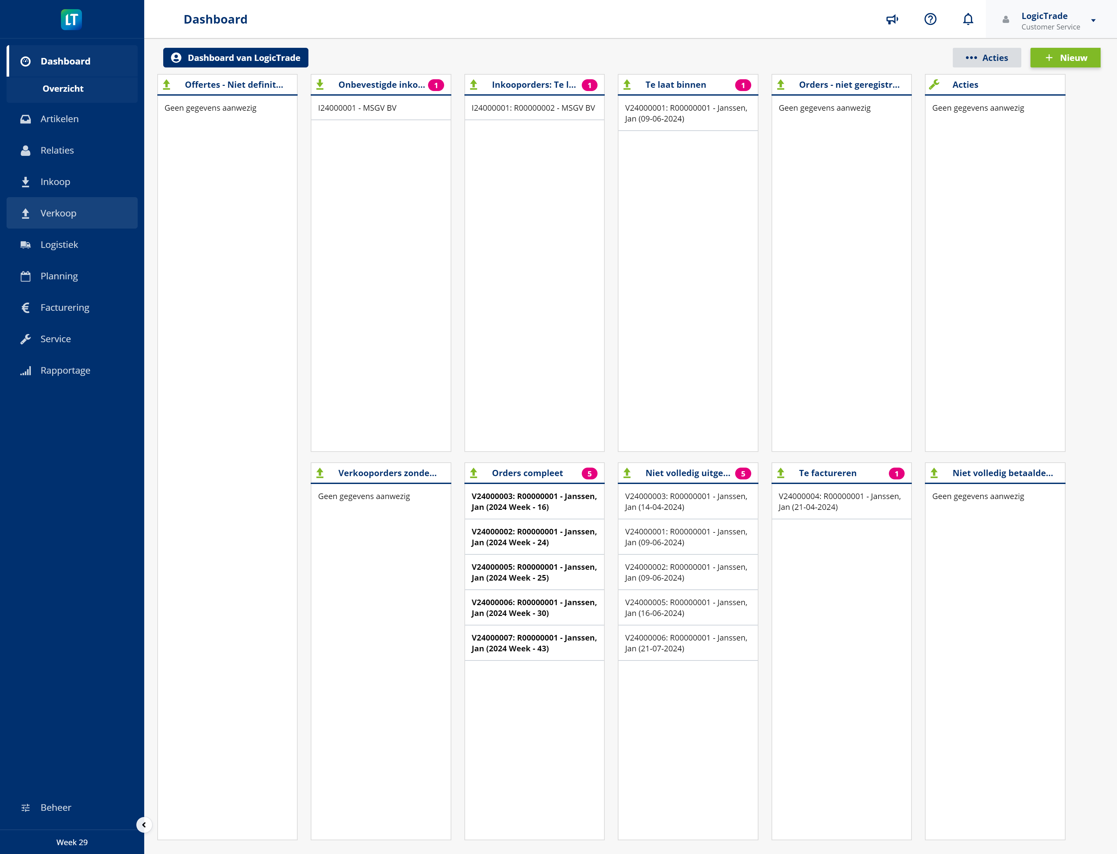Viewport: 1117px width, 854px height.
Task: Click the Verkooporders zonde... widget header
Action: (x=381, y=473)
